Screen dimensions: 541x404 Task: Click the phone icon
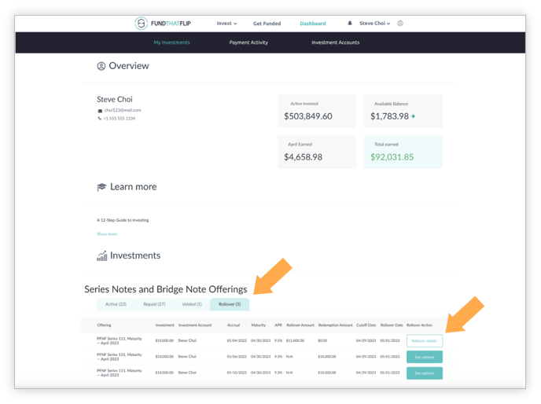(100, 119)
